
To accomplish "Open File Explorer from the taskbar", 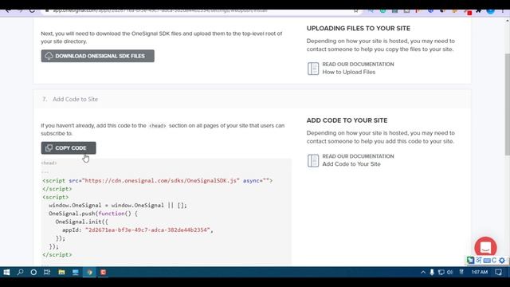I will coord(61,272).
